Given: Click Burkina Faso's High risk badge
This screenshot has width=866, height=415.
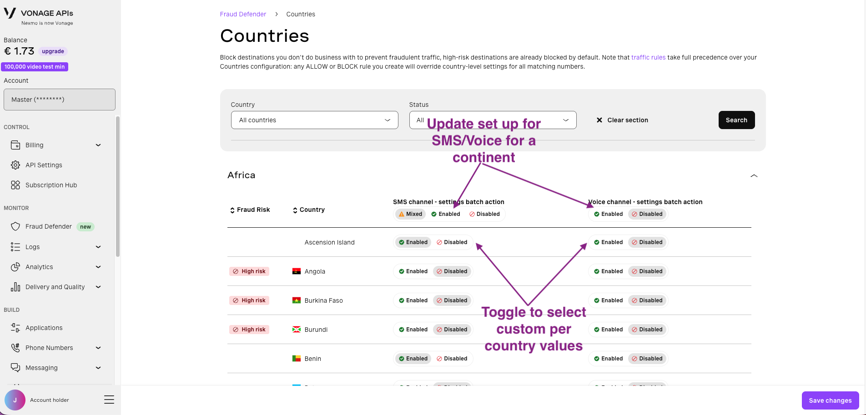Looking at the screenshot, I should 249,300.
